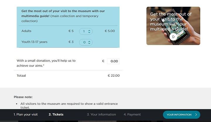The height and width of the screenshot is (122, 211).
Task: Play the multimedia guide video
Action: (173, 37)
